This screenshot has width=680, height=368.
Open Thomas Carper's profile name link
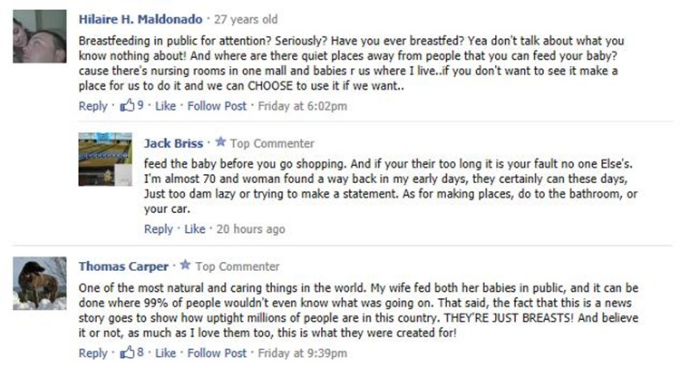coord(123,266)
